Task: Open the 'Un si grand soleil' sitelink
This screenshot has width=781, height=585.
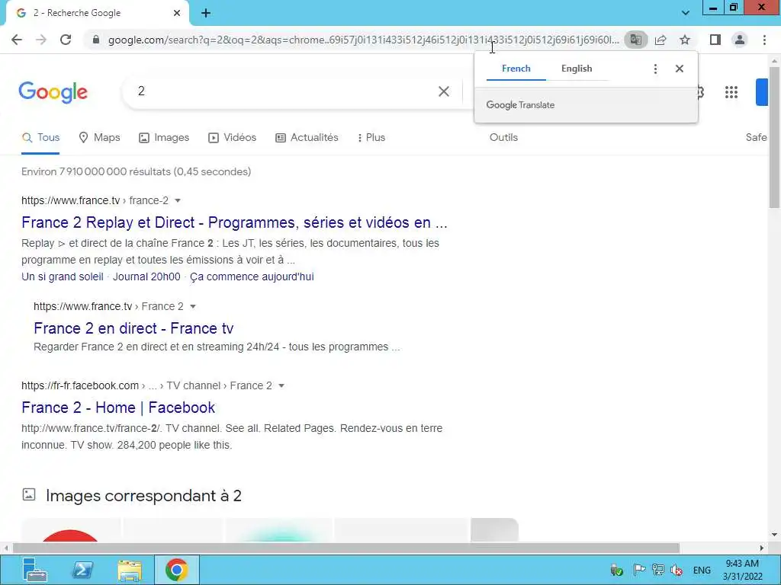Action: pos(63,277)
